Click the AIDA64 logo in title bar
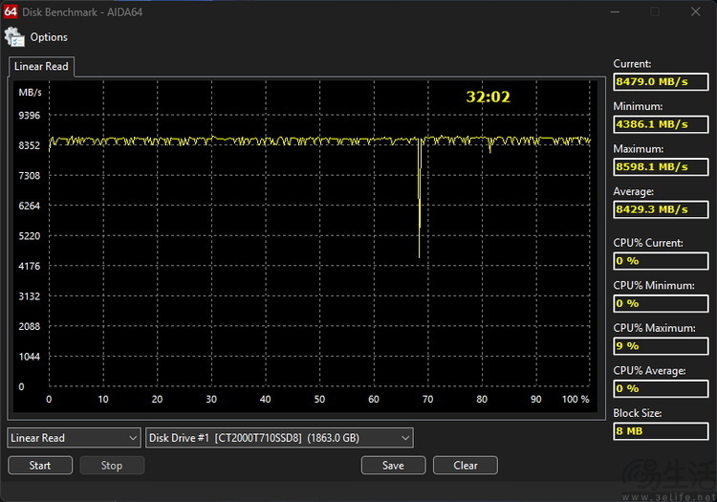Viewport: 717px width, 502px height. point(10,11)
